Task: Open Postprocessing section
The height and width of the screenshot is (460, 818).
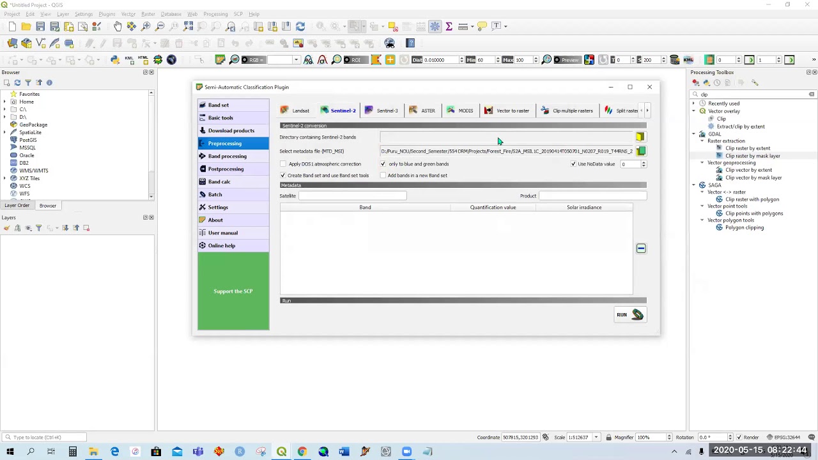Action: tap(233, 169)
